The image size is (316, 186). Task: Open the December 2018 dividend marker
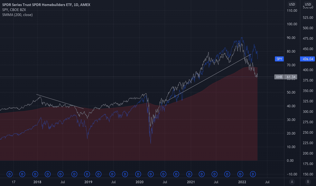coord(87,174)
